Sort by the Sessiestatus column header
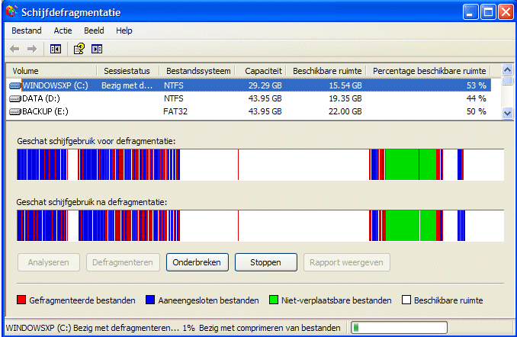Screen dimensions: 517x337 point(128,71)
